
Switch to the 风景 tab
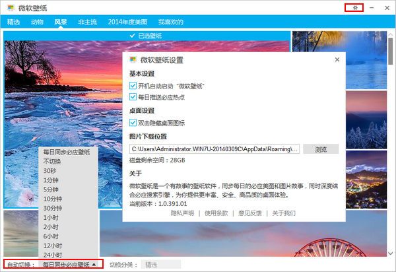coord(61,22)
